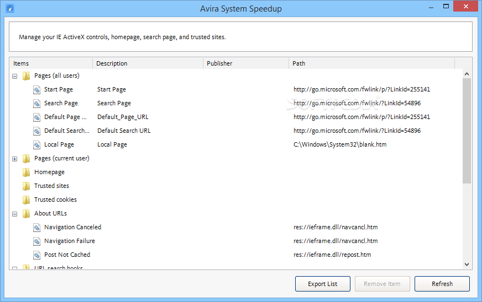Maximize the Avira System Speedup window
Viewport: 482px width, 302px height.
pos(446,7)
